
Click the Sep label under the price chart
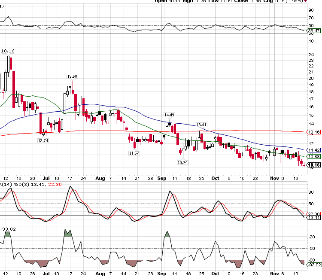162,178
